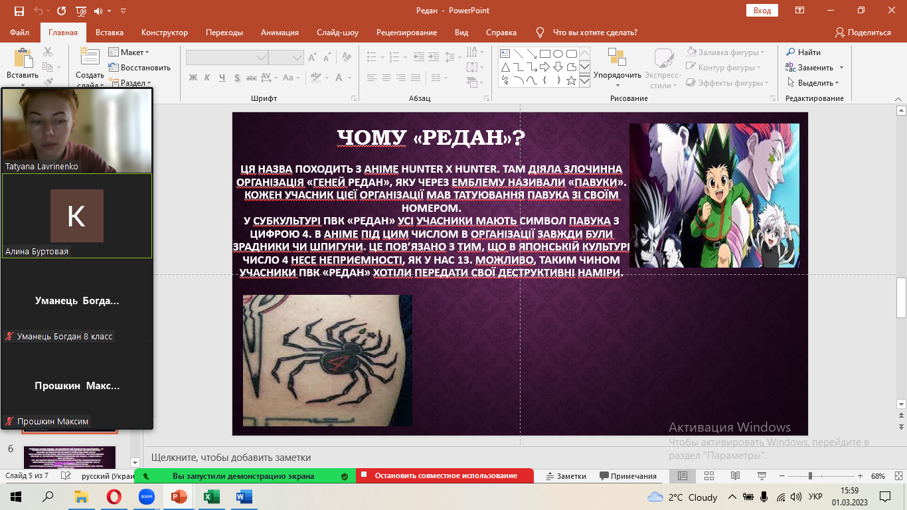Click the Paste clipboard icon
This screenshot has height=510, width=907.
[24, 58]
